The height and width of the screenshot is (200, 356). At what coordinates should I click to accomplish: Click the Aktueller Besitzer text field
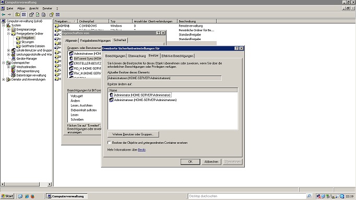(164, 78)
